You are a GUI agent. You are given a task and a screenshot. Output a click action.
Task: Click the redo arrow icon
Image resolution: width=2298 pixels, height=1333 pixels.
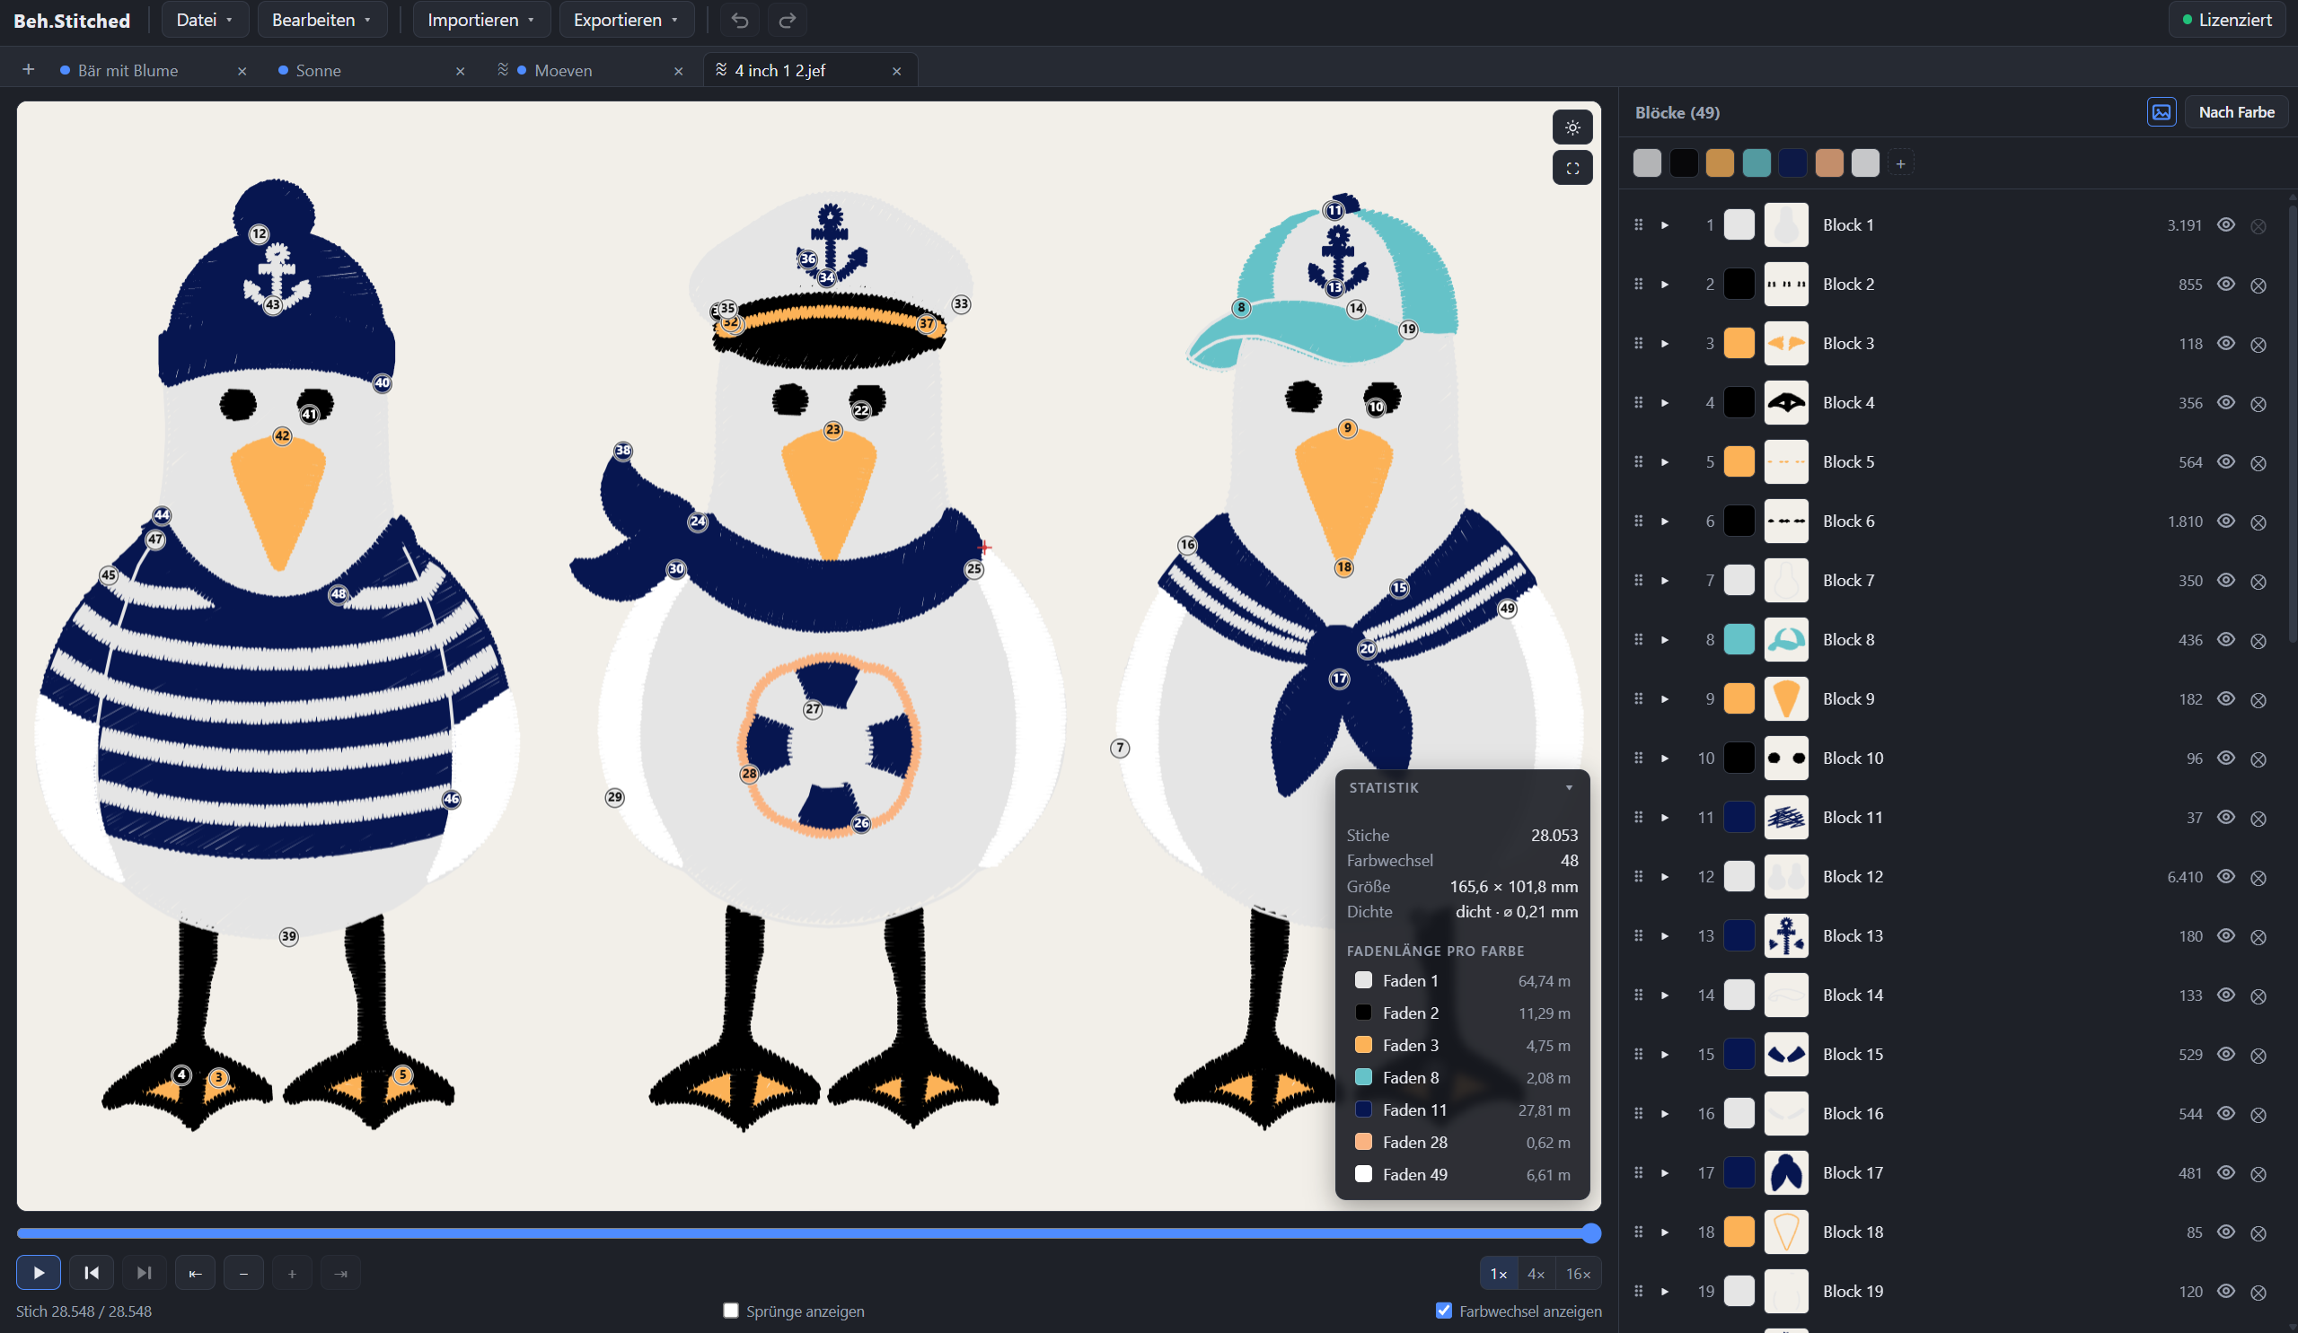click(787, 20)
